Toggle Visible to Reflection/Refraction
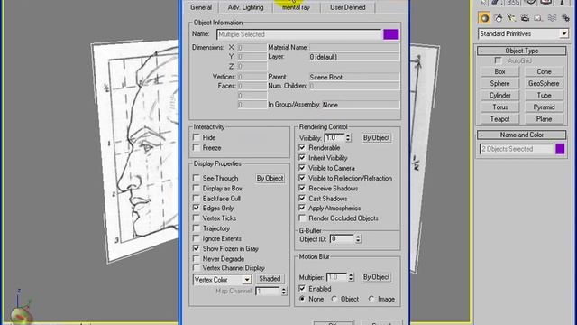Screen dimensions: 577x325 point(302,178)
